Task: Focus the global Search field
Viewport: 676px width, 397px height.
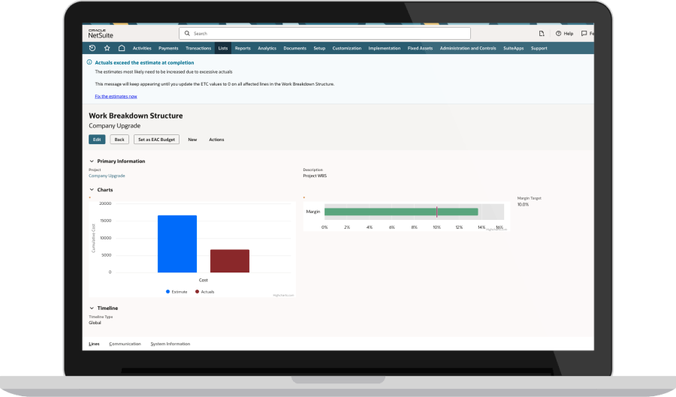Action: 324,34
